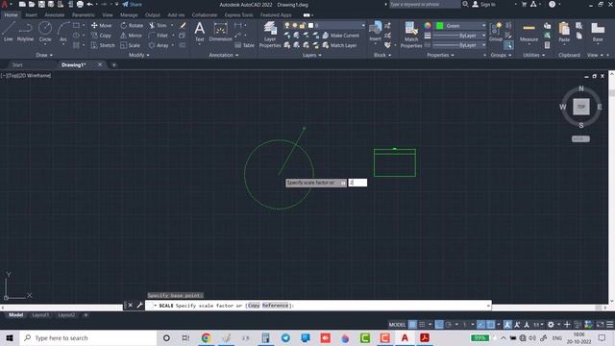The image size is (615, 346).
Task: Choose the Reference option in command line
Action: point(275,306)
